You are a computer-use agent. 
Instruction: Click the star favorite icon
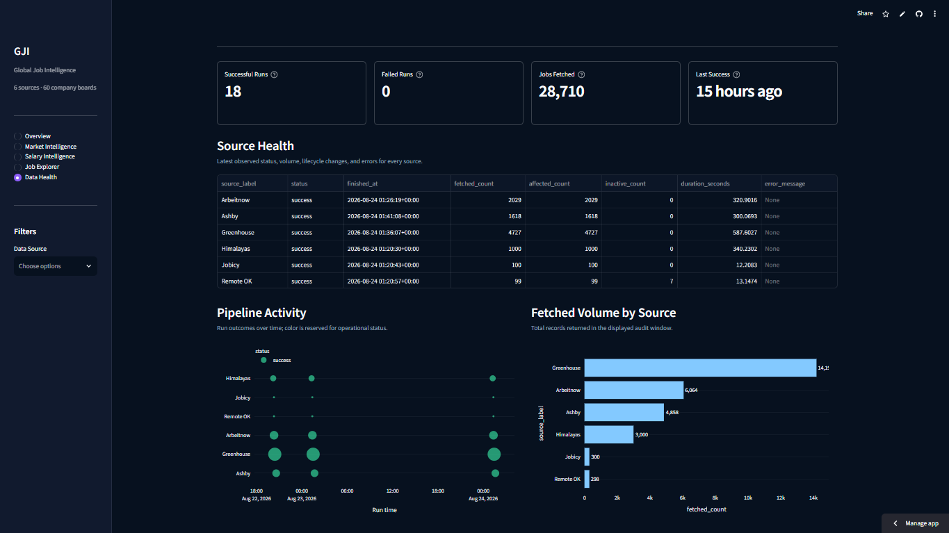[x=886, y=14]
